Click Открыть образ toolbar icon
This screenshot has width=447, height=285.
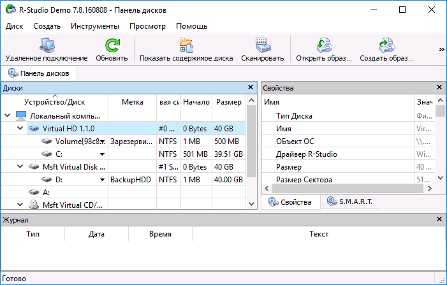pyautogui.click(x=324, y=45)
